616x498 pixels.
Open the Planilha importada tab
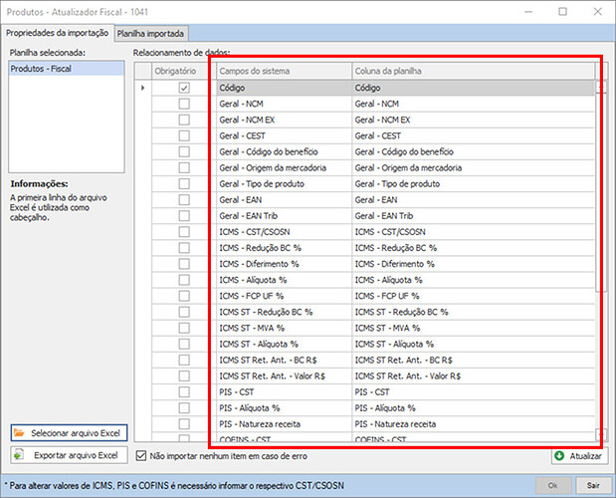150,33
